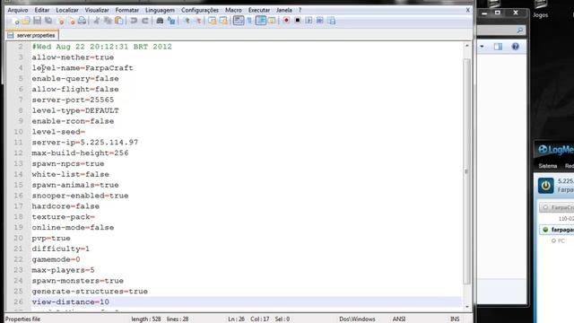
Task: Open the ? help menu
Action: point(300,10)
